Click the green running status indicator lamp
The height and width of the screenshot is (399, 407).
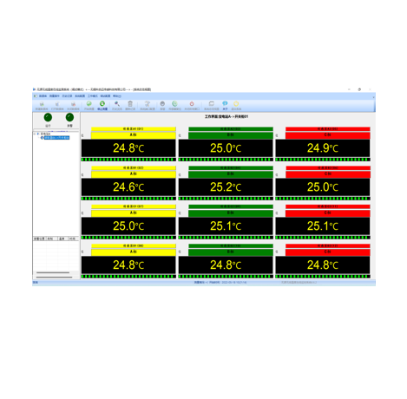click(x=48, y=117)
